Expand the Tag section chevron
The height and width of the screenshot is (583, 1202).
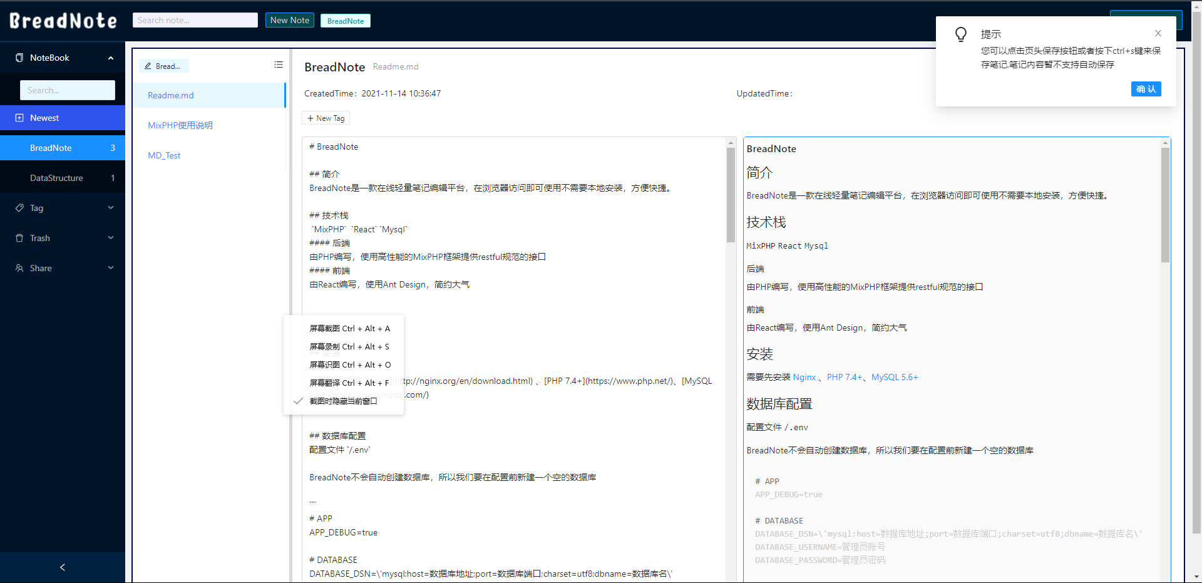coord(111,208)
